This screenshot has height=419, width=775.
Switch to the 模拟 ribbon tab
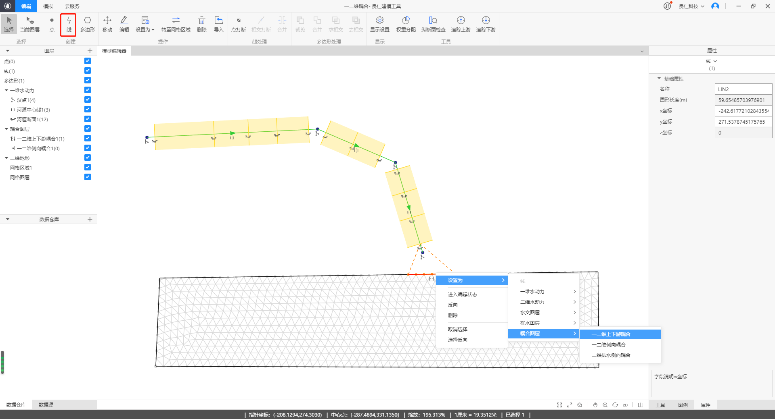(x=48, y=6)
